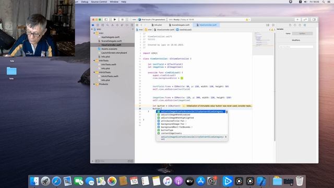
Task: Expand the Products group
Action: [94, 84]
